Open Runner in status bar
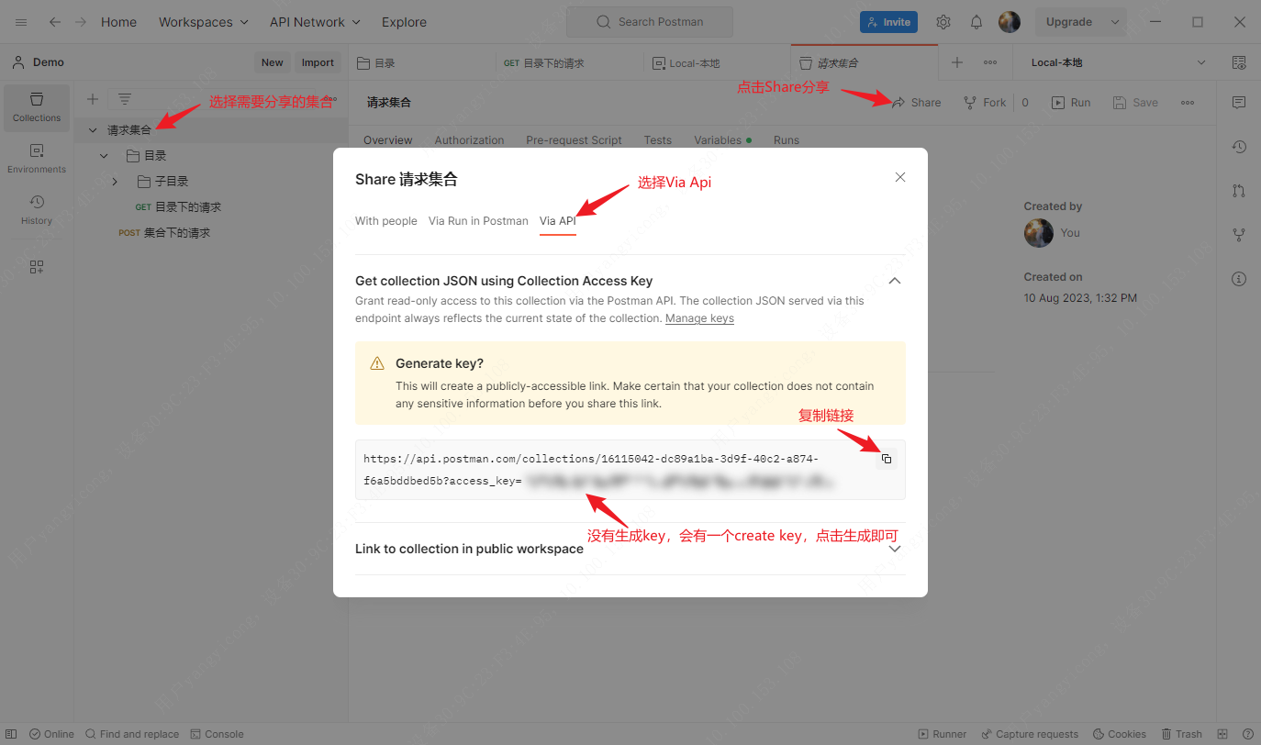Viewport: 1261px width, 745px height. pos(943,734)
